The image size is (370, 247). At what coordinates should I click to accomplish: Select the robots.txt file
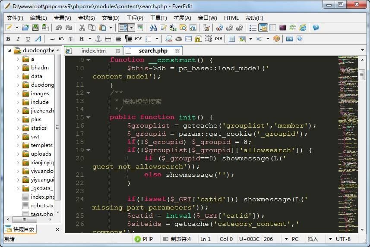click(42, 206)
